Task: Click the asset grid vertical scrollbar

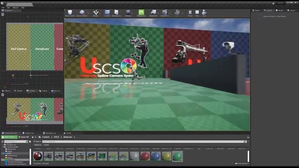Action: tap(248, 156)
